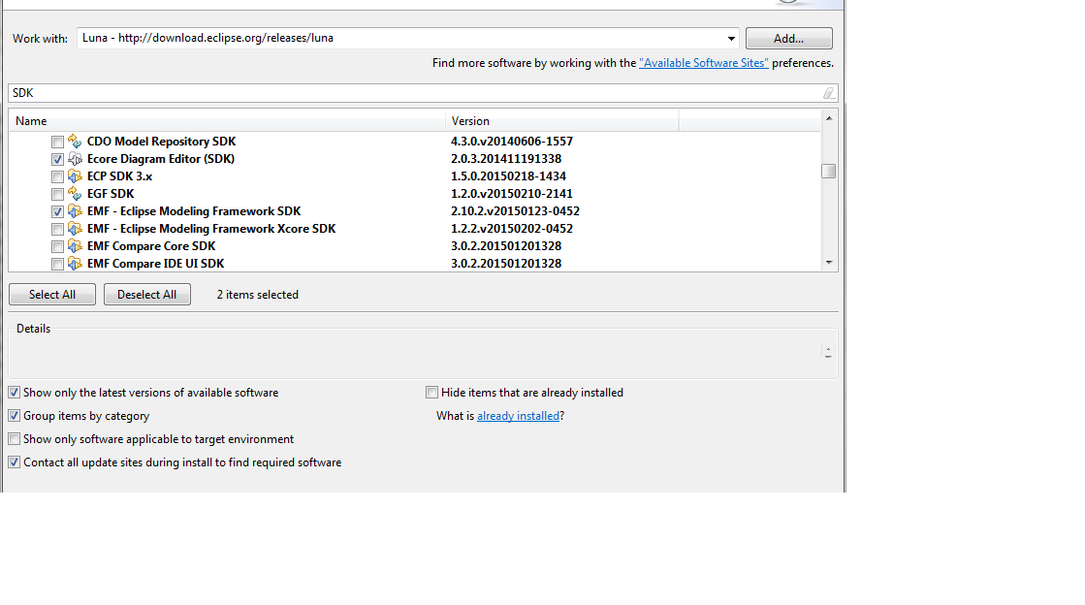The width and height of the screenshot is (1085, 605).
Task: Uncheck EMF - Eclipse Modeling Framework SDK checkbox
Action: point(57,211)
